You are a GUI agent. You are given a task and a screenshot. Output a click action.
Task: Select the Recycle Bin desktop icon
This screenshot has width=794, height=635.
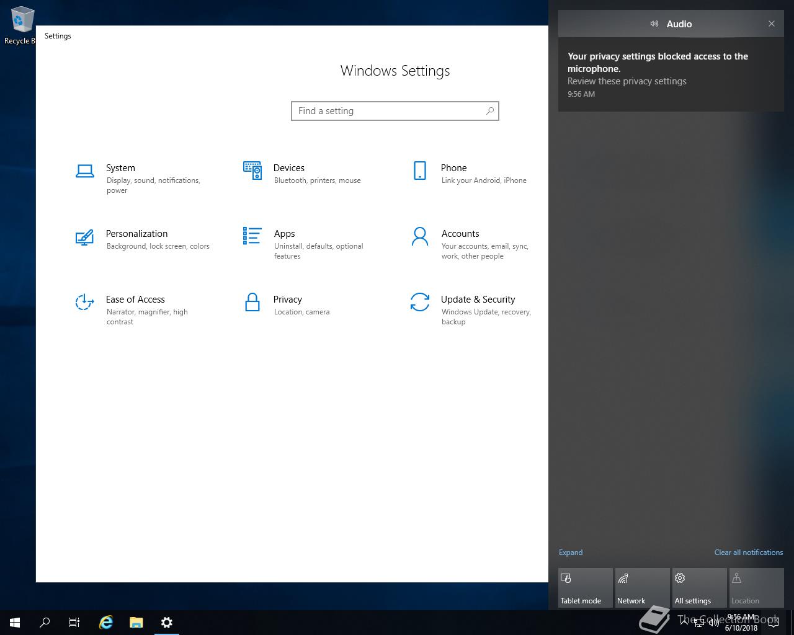[x=20, y=26]
